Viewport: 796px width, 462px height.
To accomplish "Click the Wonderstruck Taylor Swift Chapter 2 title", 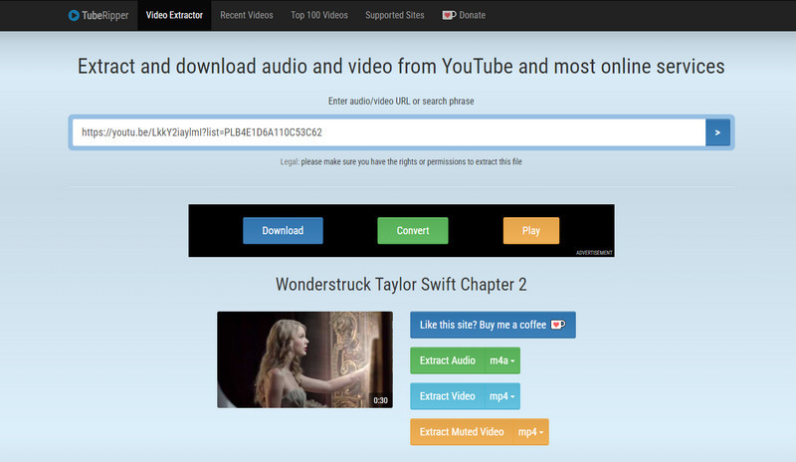I will click(401, 285).
